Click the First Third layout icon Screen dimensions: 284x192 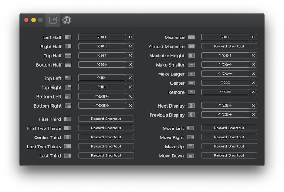pos(68,119)
